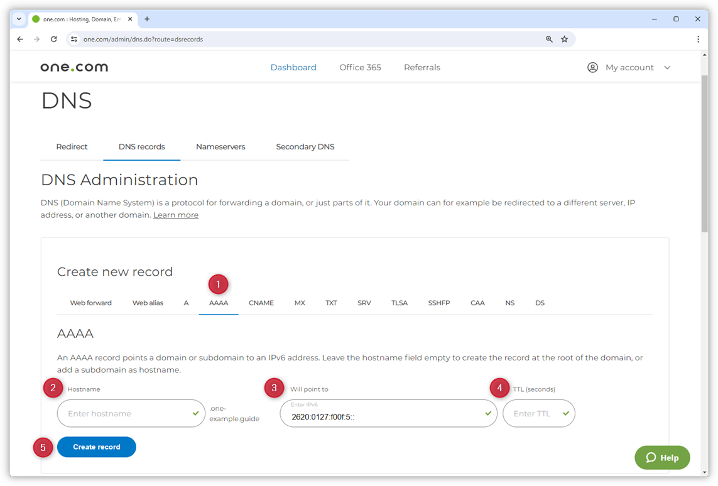Open the Help chat widget
This screenshot has height=486, width=718.
[x=661, y=458]
